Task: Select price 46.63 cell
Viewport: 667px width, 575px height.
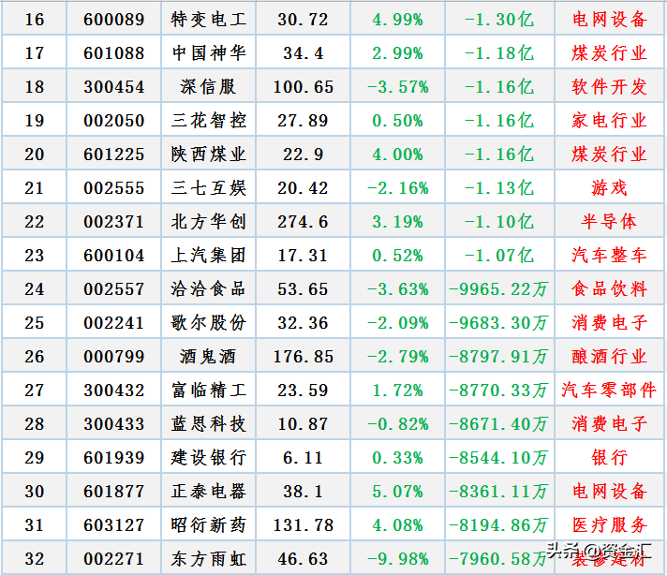Action: pos(303,559)
